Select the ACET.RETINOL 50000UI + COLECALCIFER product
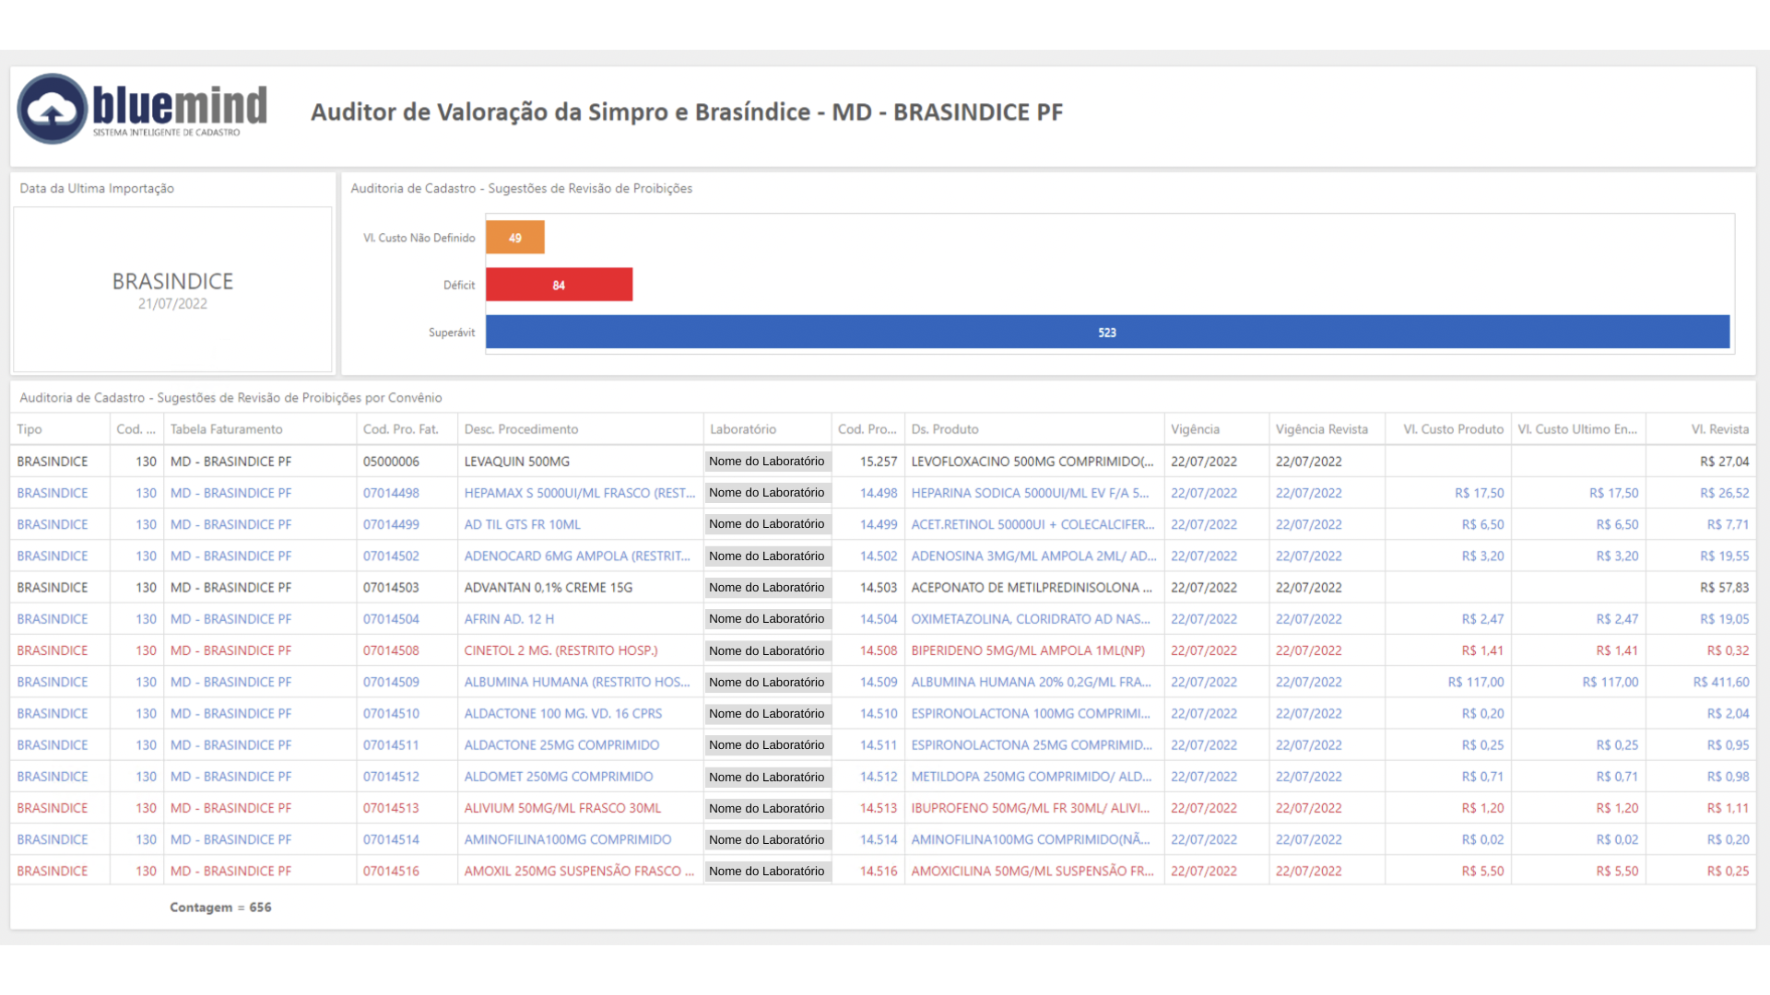Screen dimensions: 1770x995 point(1032,524)
